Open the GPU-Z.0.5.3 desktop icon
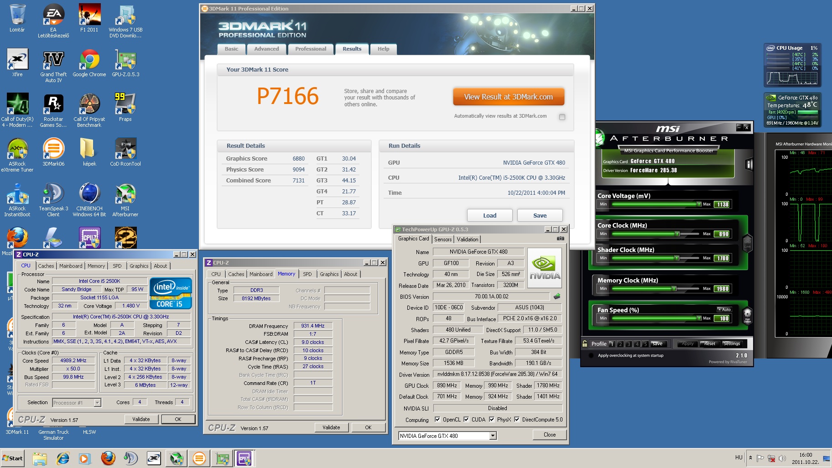The width and height of the screenshot is (832, 468). 125,63
